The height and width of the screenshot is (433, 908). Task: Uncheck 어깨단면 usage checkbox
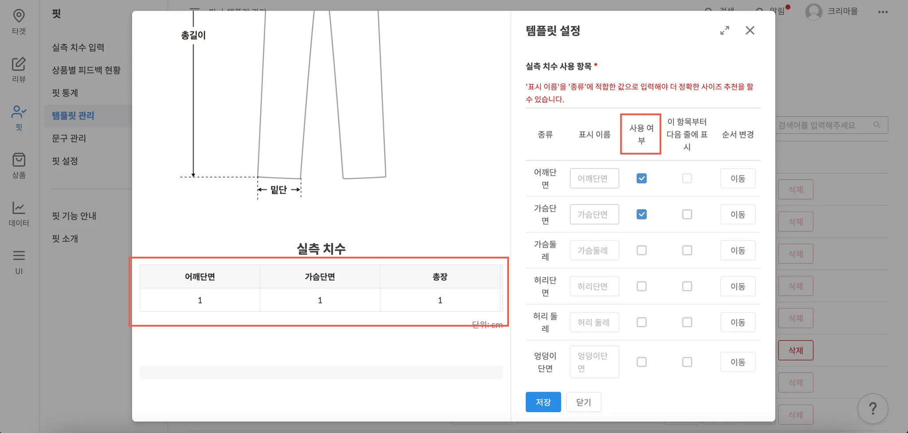641,178
